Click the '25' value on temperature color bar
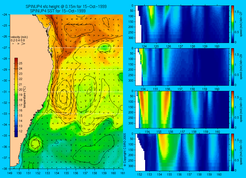The width and height of the screenshot is (246, 178). 20,63
